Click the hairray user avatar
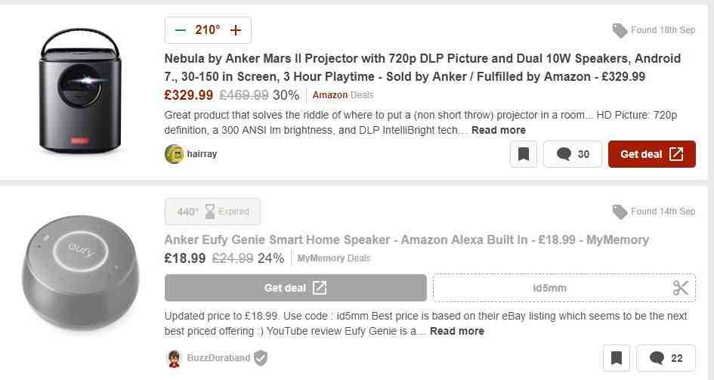 click(x=174, y=154)
